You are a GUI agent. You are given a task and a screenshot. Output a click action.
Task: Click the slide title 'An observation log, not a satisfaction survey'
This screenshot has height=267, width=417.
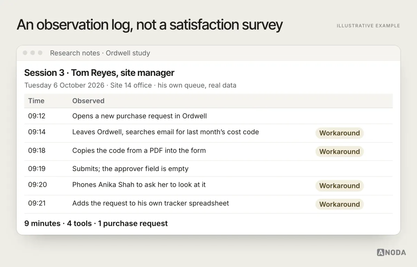coord(149,25)
